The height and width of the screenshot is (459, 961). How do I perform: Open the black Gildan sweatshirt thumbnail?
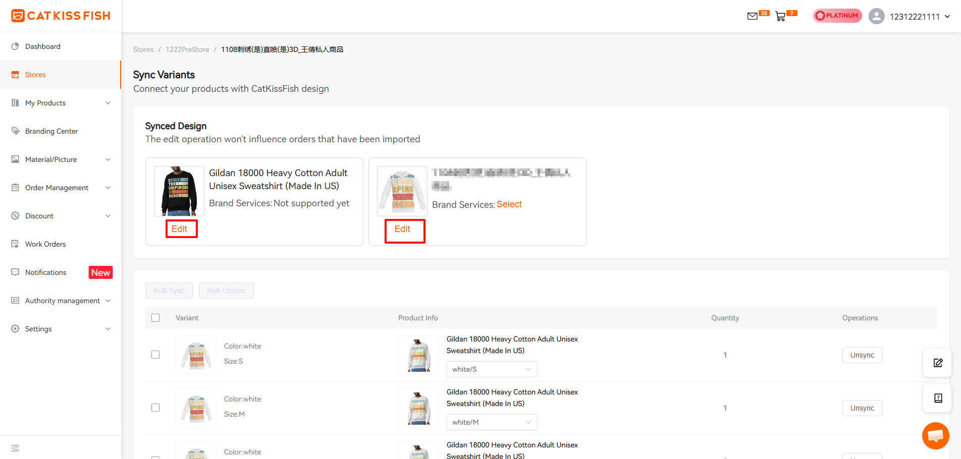point(179,191)
